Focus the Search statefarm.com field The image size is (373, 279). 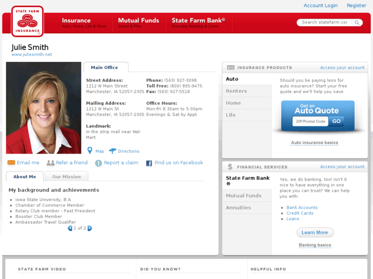(325, 23)
